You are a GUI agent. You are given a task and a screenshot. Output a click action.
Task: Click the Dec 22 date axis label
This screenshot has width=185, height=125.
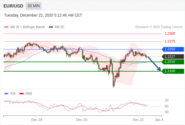(138, 120)
